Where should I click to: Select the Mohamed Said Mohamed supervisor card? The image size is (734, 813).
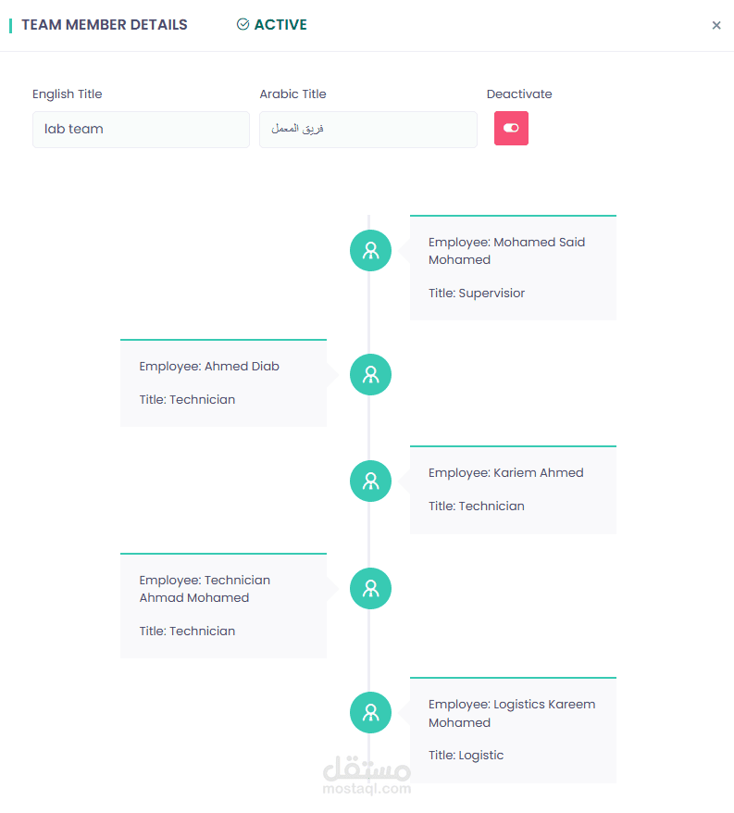click(513, 268)
